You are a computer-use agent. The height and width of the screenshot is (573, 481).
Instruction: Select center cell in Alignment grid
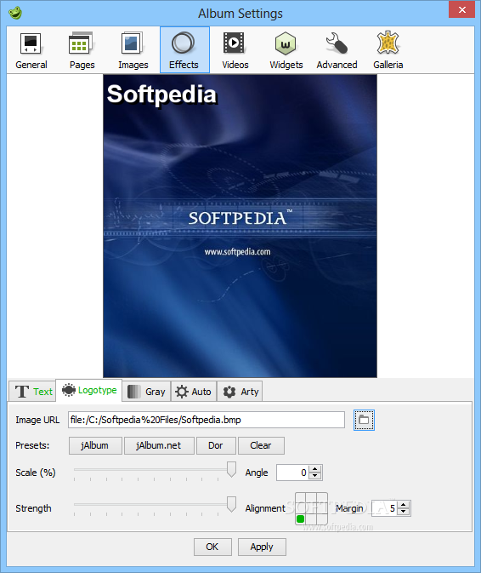coord(311,508)
